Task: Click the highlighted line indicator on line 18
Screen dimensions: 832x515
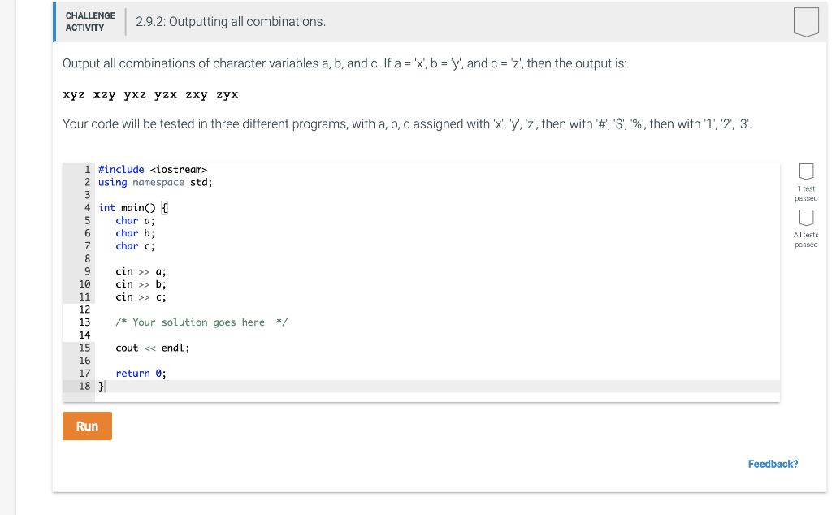Action: pos(84,386)
